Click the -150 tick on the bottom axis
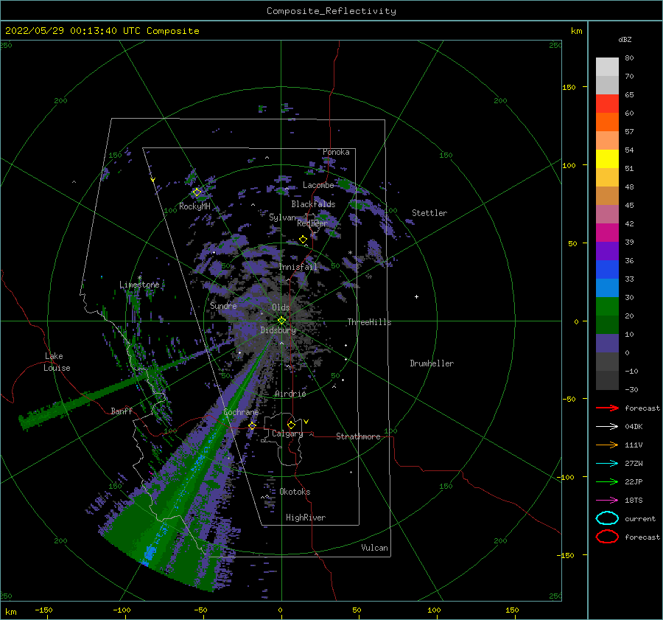 (x=43, y=610)
